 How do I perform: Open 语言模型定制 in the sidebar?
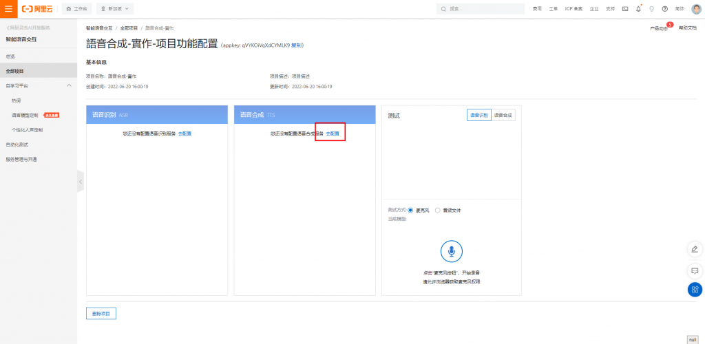(25, 116)
